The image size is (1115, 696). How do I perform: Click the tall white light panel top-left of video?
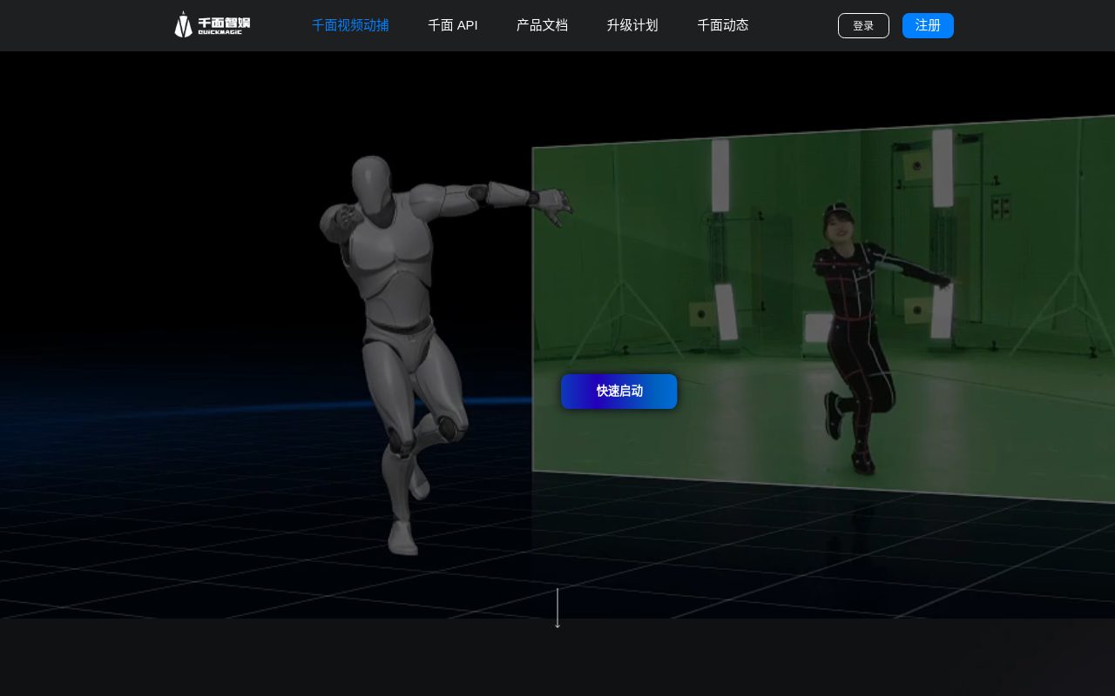pyautogui.click(x=720, y=176)
